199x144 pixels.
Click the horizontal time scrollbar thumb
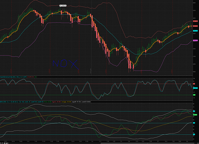(x=147, y=143)
